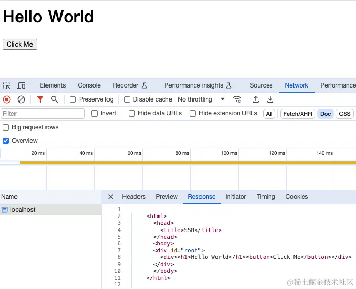Click the Performance insights flask icon
Screen dimensions: 356x289
[x=229, y=85]
